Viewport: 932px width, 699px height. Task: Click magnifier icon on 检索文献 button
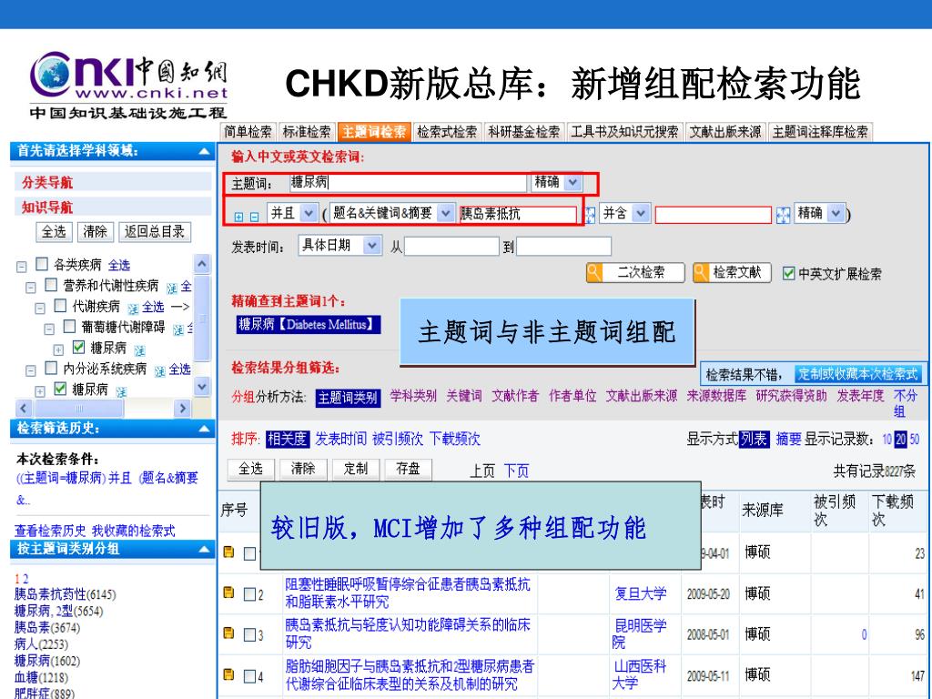click(x=701, y=272)
